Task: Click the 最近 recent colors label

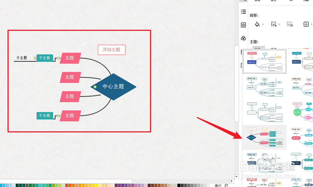Action: pos(218,185)
